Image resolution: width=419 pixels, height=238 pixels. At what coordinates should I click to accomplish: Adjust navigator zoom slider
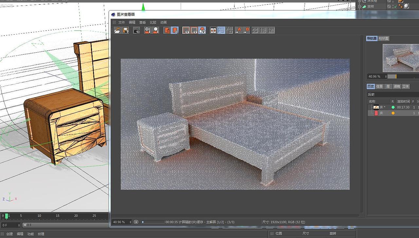pyautogui.click(x=403, y=76)
